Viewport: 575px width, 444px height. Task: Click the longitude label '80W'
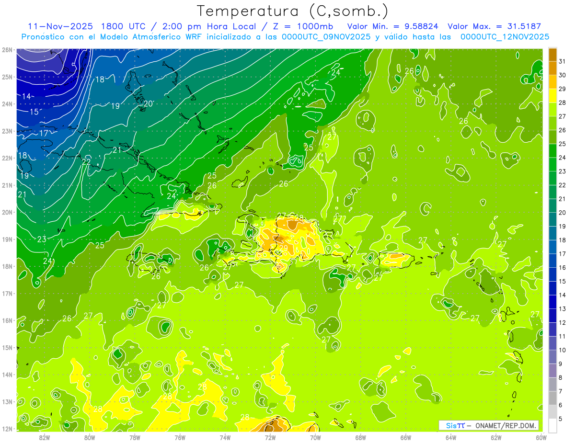(x=90, y=437)
